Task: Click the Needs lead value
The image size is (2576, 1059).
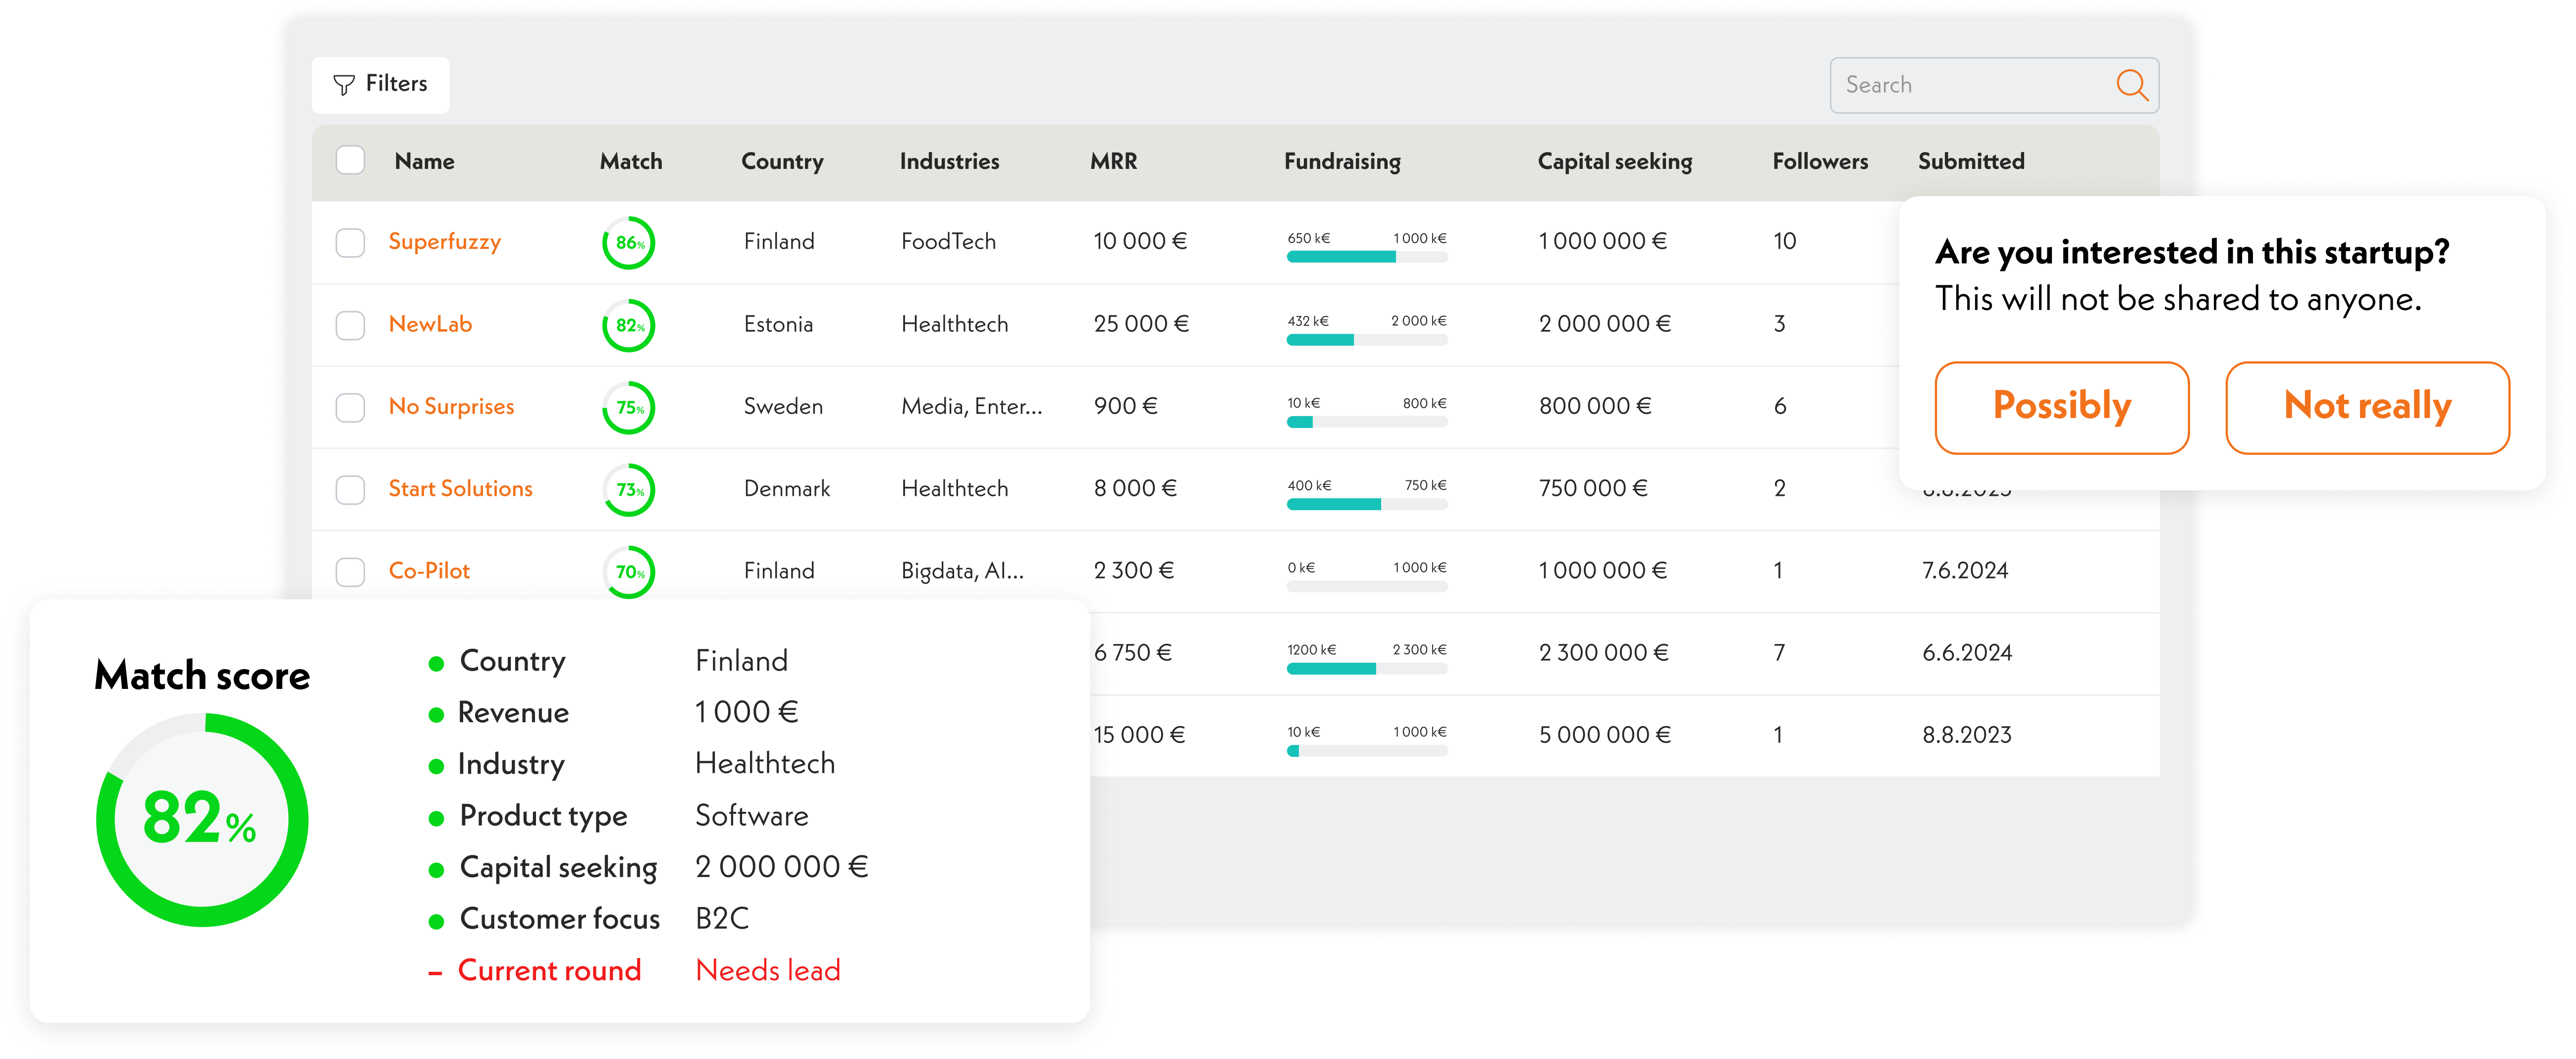Action: point(768,970)
